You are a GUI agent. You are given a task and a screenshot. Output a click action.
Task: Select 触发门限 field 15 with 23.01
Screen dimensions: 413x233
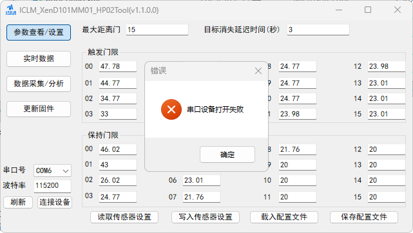coord(387,114)
